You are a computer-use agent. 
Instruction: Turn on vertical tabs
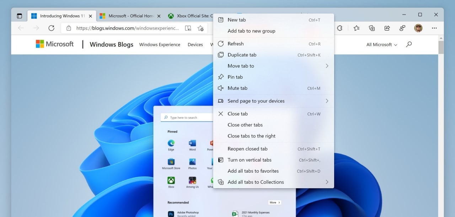(x=273, y=160)
